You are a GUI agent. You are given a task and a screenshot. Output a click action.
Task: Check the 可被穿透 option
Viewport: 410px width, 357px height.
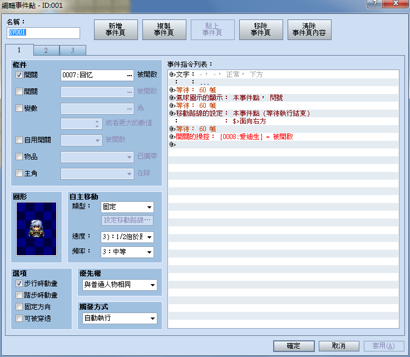[19, 318]
